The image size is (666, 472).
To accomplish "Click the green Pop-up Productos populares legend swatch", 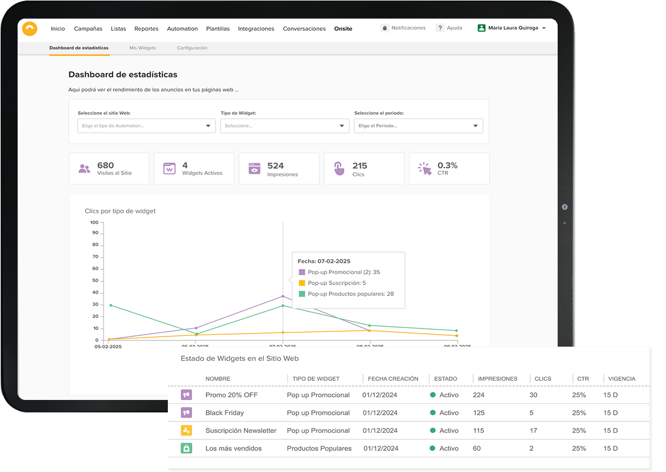I will point(302,294).
